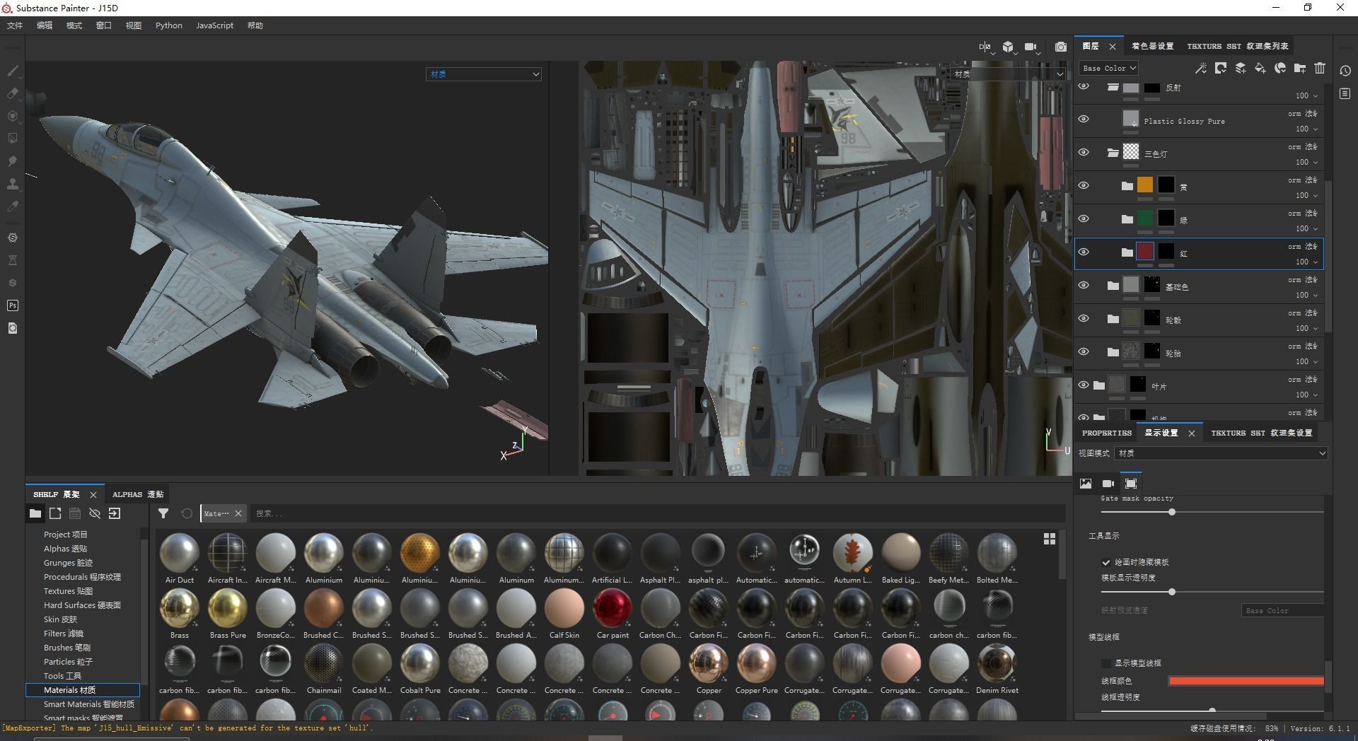
Task: Select the Smudge tool
Action: [12, 161]
